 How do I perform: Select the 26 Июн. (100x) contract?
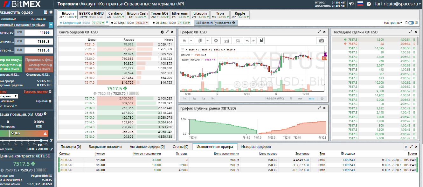[x=171, y=23]
